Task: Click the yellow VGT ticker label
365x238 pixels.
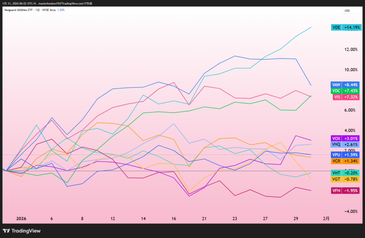Action: pyautogui.click(x=336, y=179)
